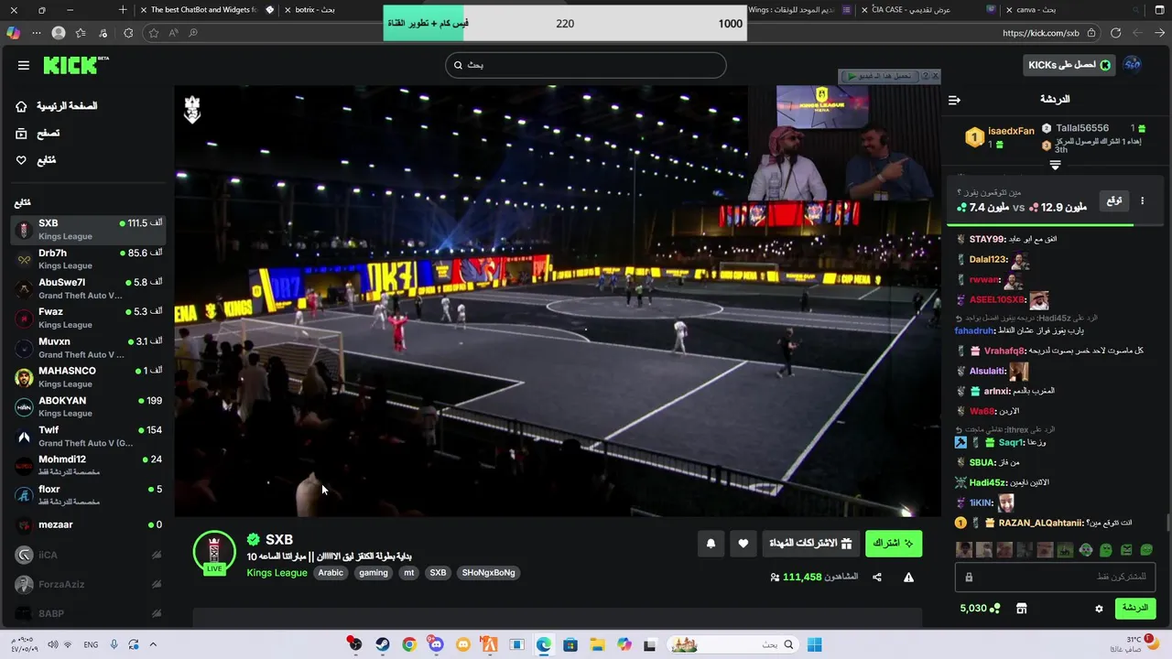The width and height of the screenshot is (1172, 659).
Task: Click the chat scrollbar
Action: point(1167,523)
